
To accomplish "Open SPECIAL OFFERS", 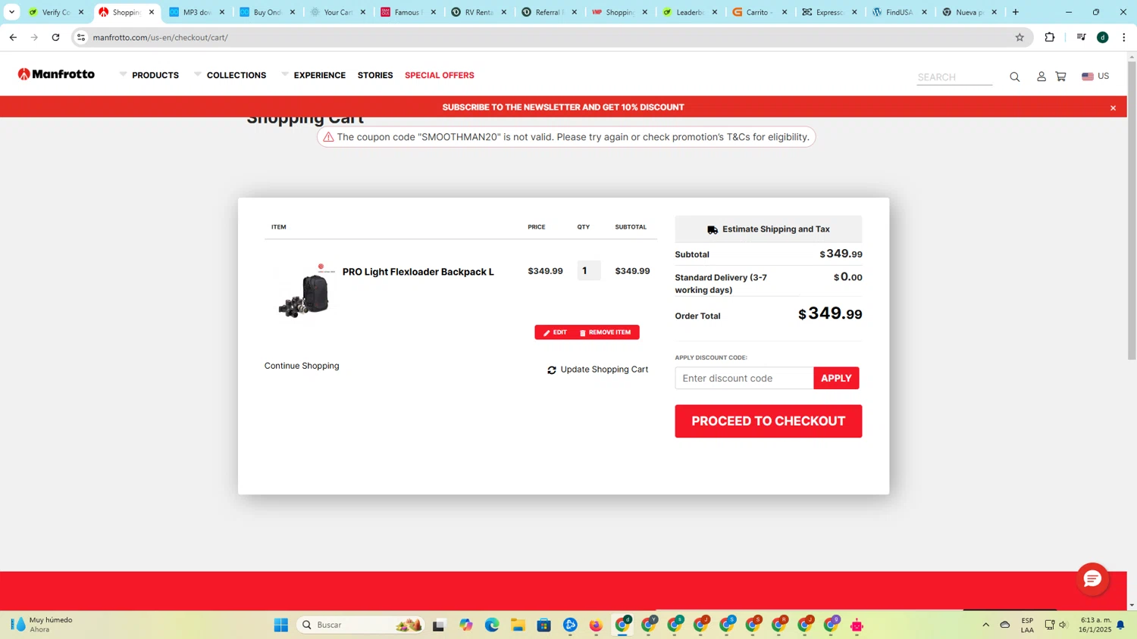I will tap(440, 75).
